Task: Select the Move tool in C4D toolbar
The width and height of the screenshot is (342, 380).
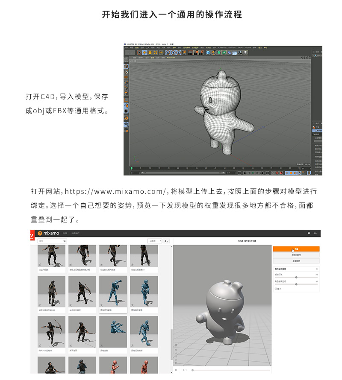Action: tap(144, 53)
